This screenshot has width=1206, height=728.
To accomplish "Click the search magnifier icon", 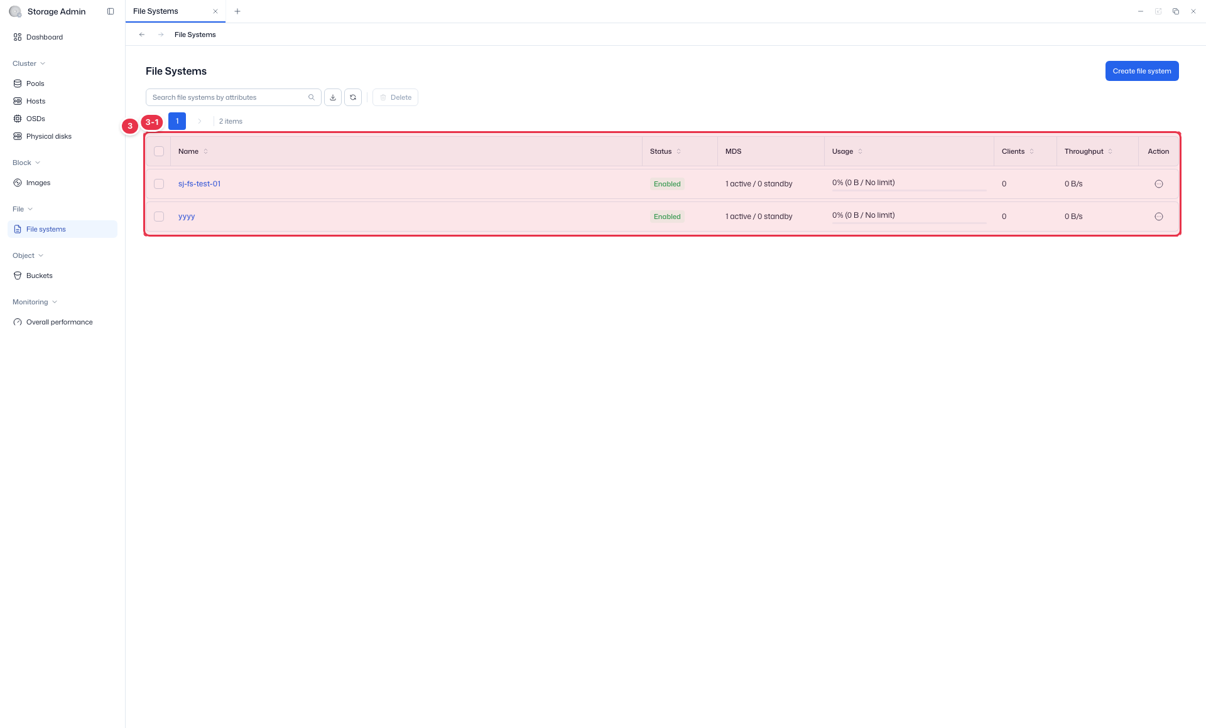I will coord(312,97).
